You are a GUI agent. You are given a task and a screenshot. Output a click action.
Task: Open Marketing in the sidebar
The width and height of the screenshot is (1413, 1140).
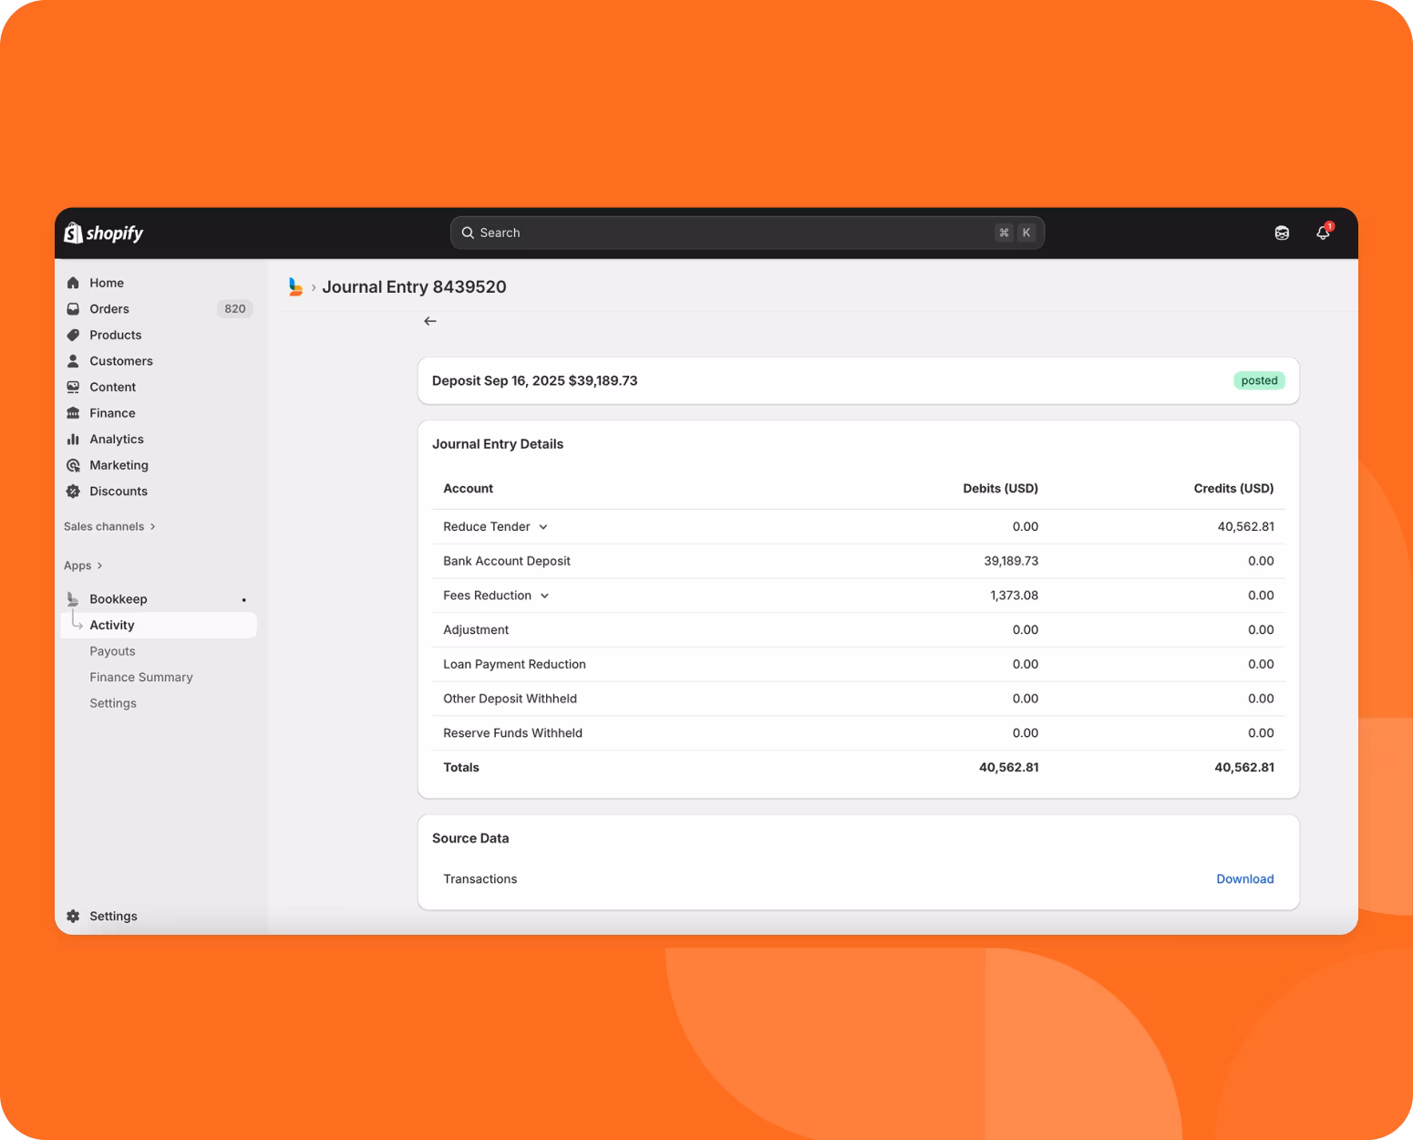coord(119,465)
